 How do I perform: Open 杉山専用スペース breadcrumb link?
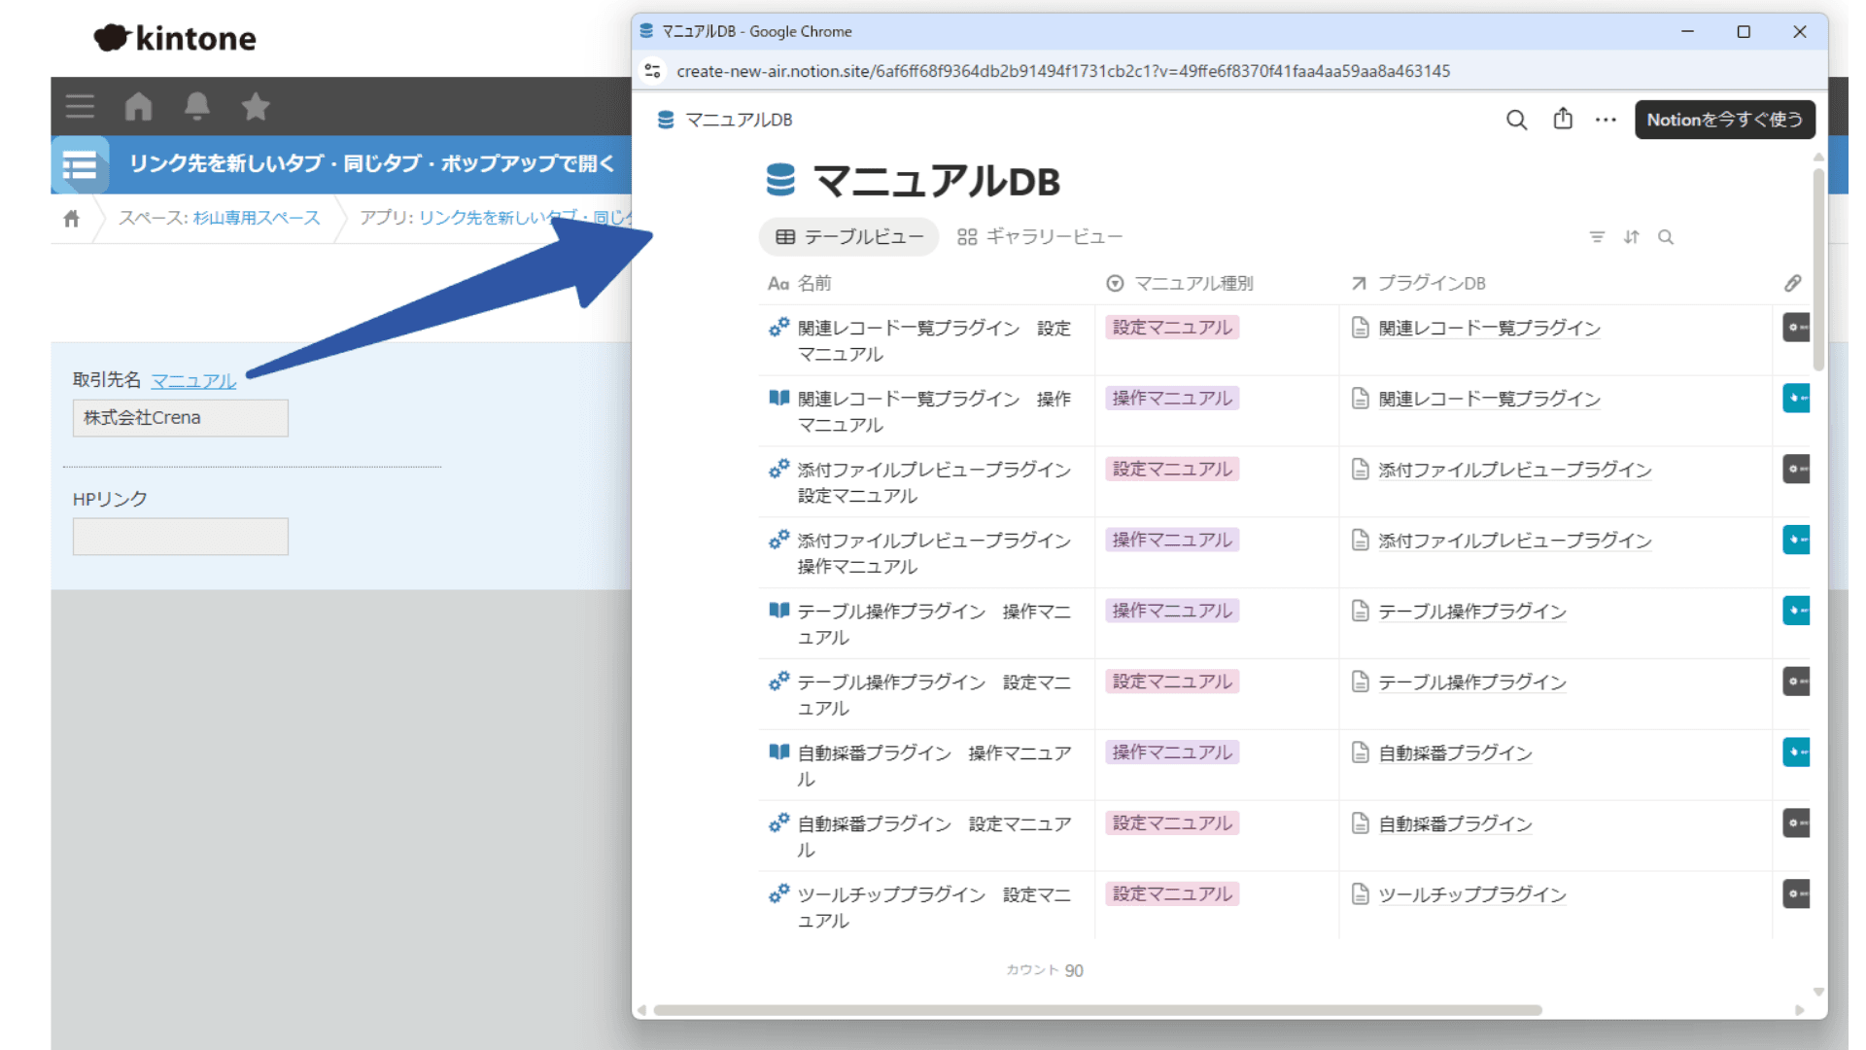click(x=257, y=218)
